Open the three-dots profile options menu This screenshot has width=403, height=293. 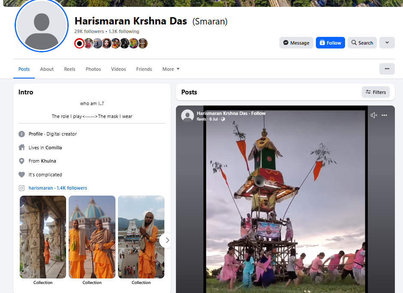(387, 69)
